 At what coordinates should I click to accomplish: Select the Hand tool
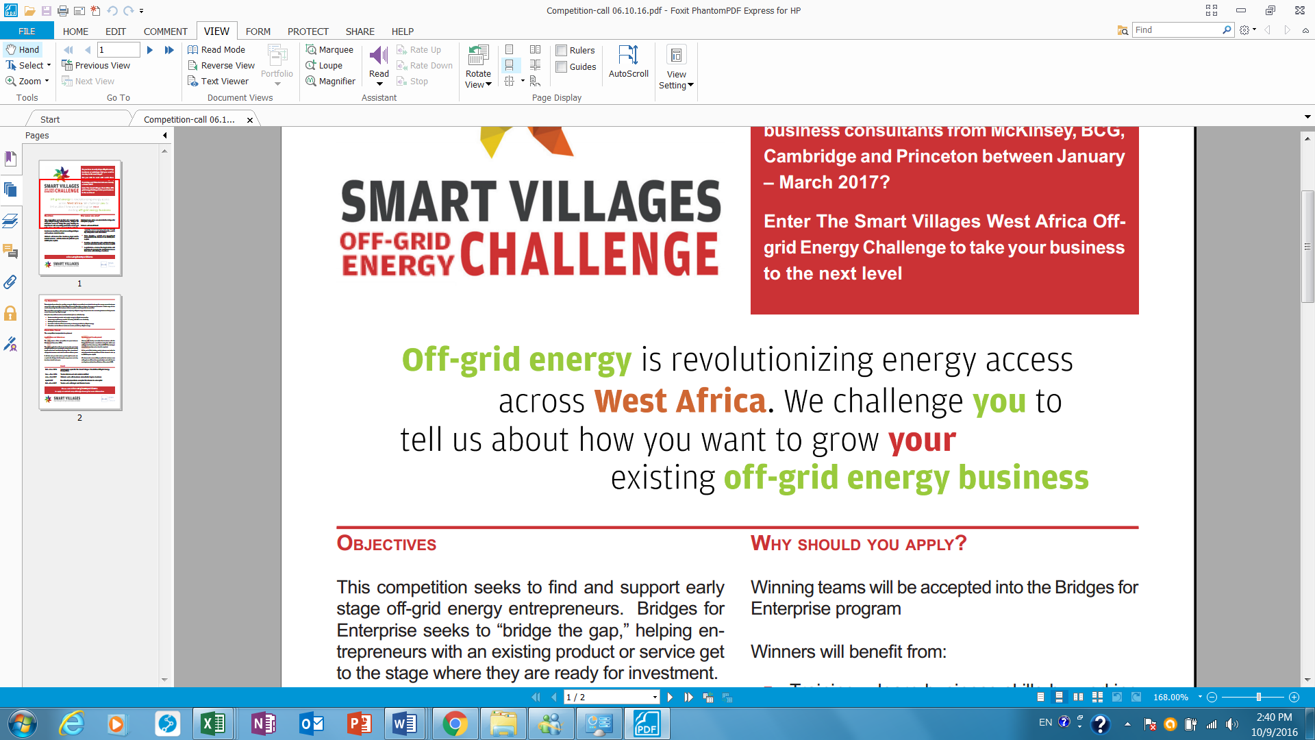[x=23, y=49]
